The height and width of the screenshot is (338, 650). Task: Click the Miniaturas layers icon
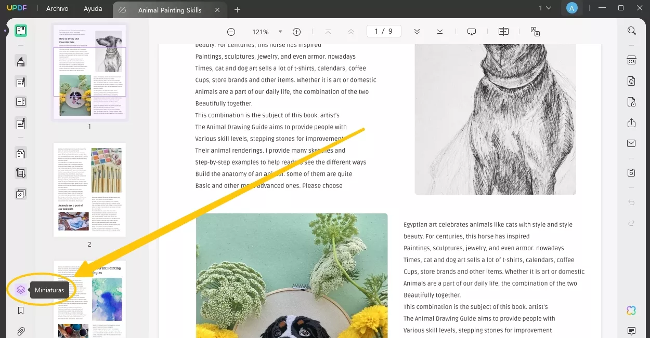[x=21, y=290]
